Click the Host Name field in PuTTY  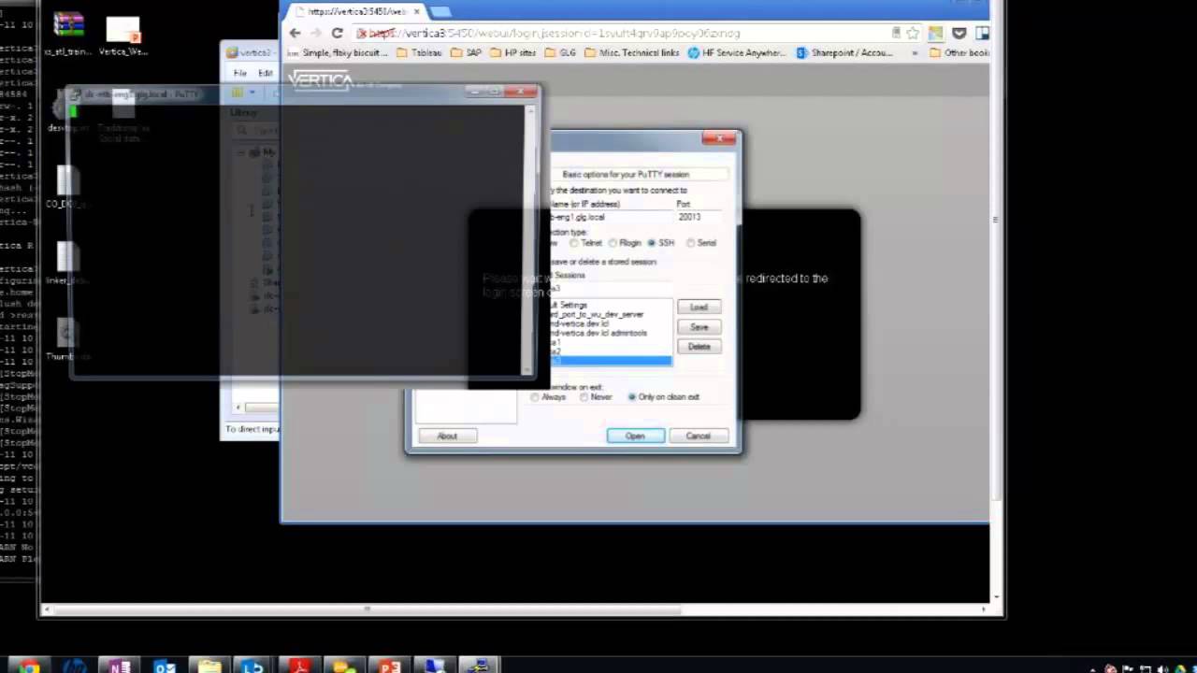click(610, 217)
